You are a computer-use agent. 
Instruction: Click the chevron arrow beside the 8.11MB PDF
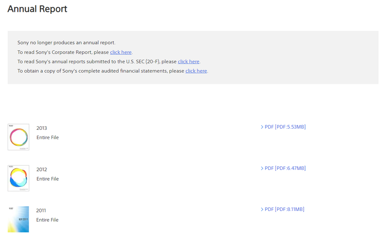click(262, 209)
